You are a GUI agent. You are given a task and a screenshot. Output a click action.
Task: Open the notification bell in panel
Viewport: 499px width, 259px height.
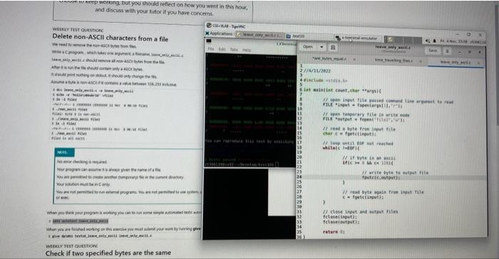434,41
